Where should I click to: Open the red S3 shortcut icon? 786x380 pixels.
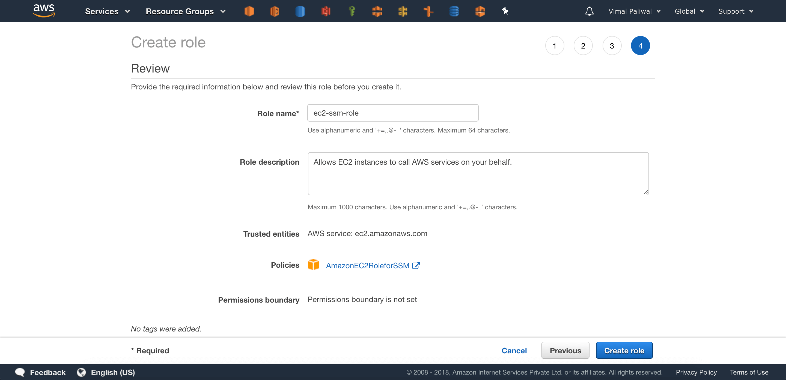pyautogui.click(x=326, y=11)
